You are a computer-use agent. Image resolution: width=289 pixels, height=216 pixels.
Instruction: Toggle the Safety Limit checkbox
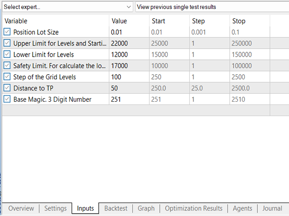point(7,66)
